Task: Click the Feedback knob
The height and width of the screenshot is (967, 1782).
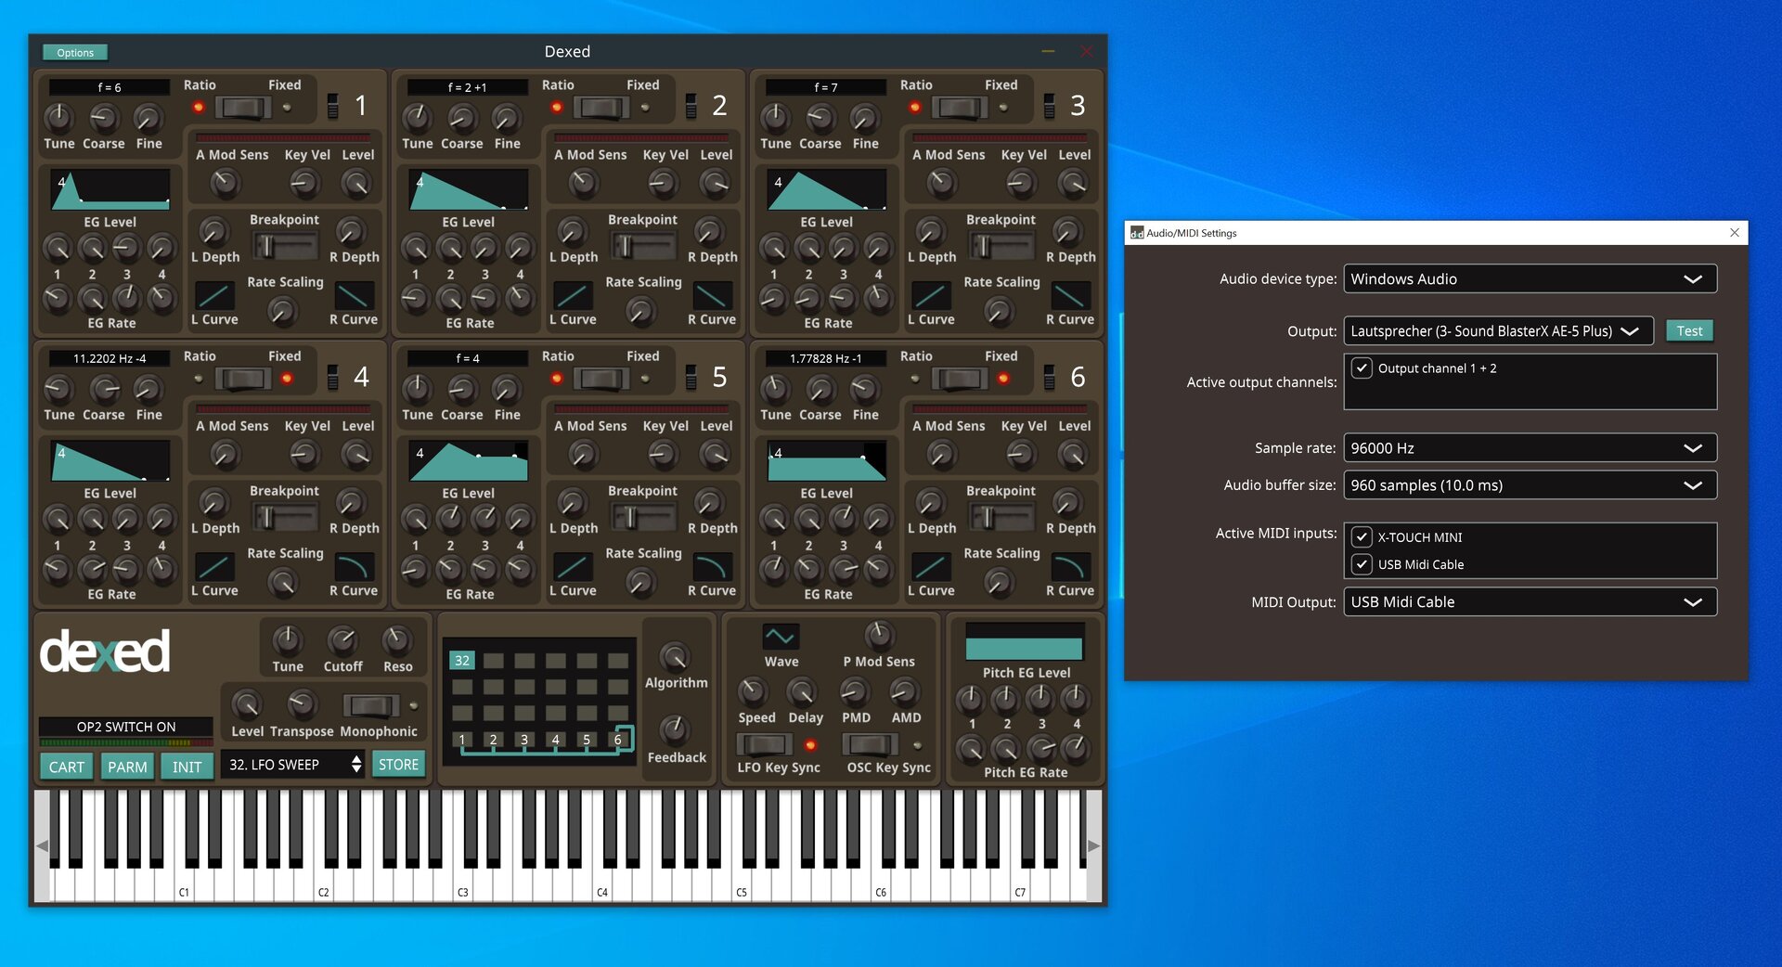Action: (x=675, y=730)
